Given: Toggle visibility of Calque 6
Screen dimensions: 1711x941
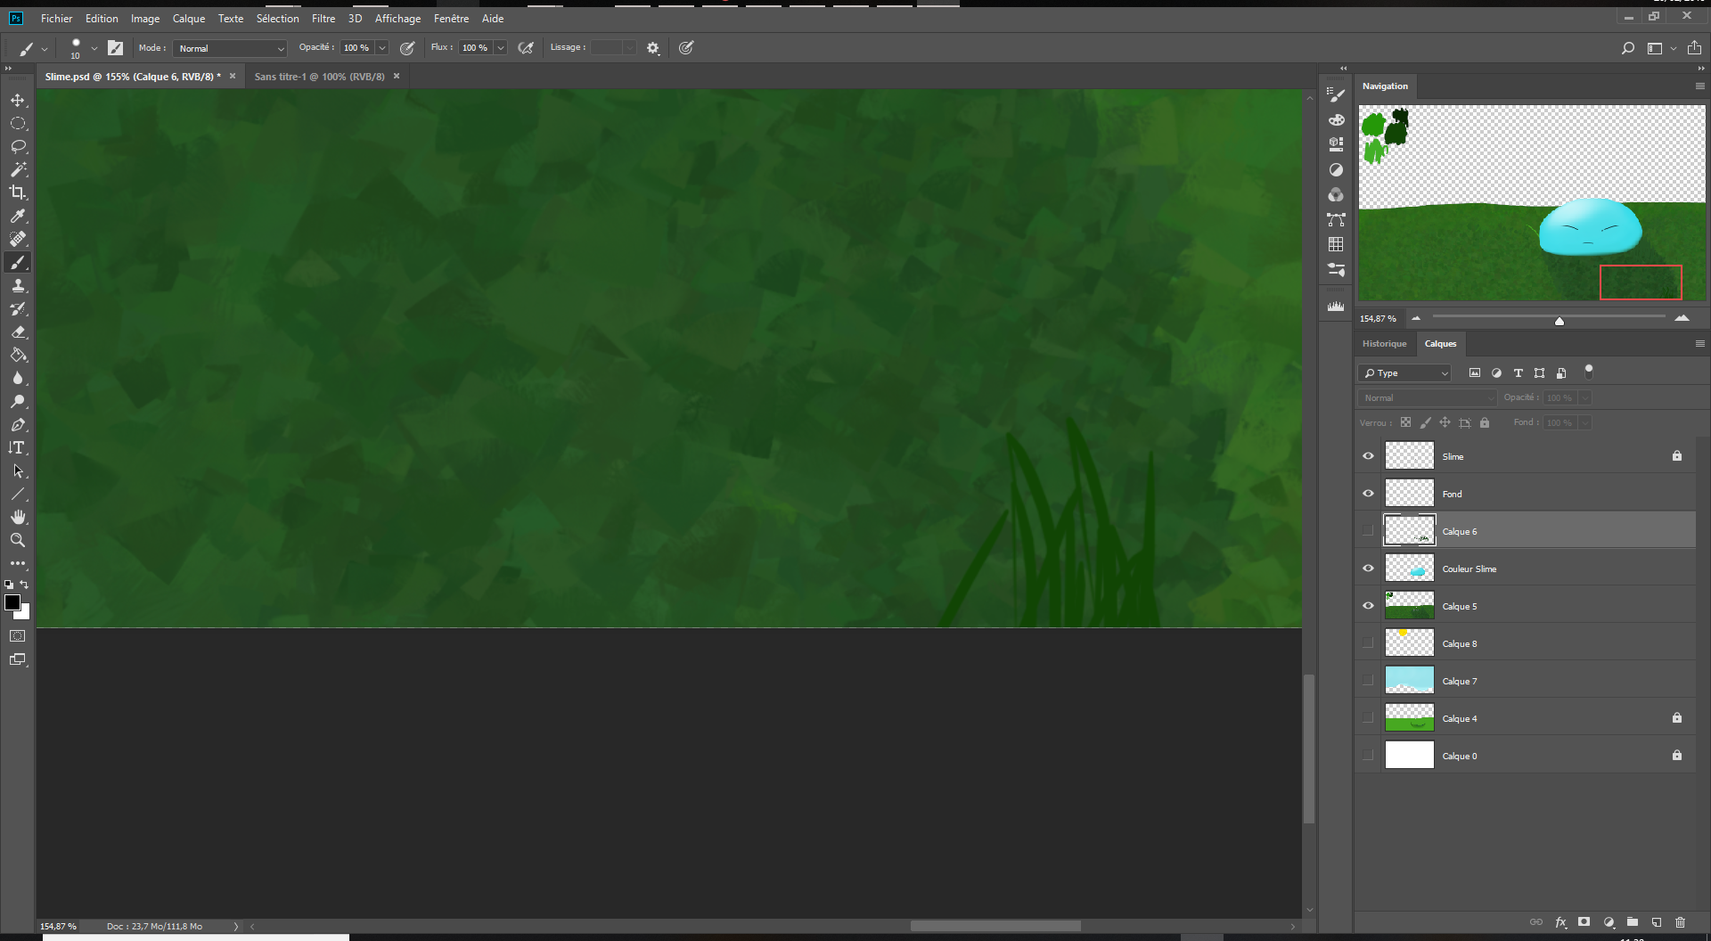Looking at the screenshot, I should [x=1367, y=530].
